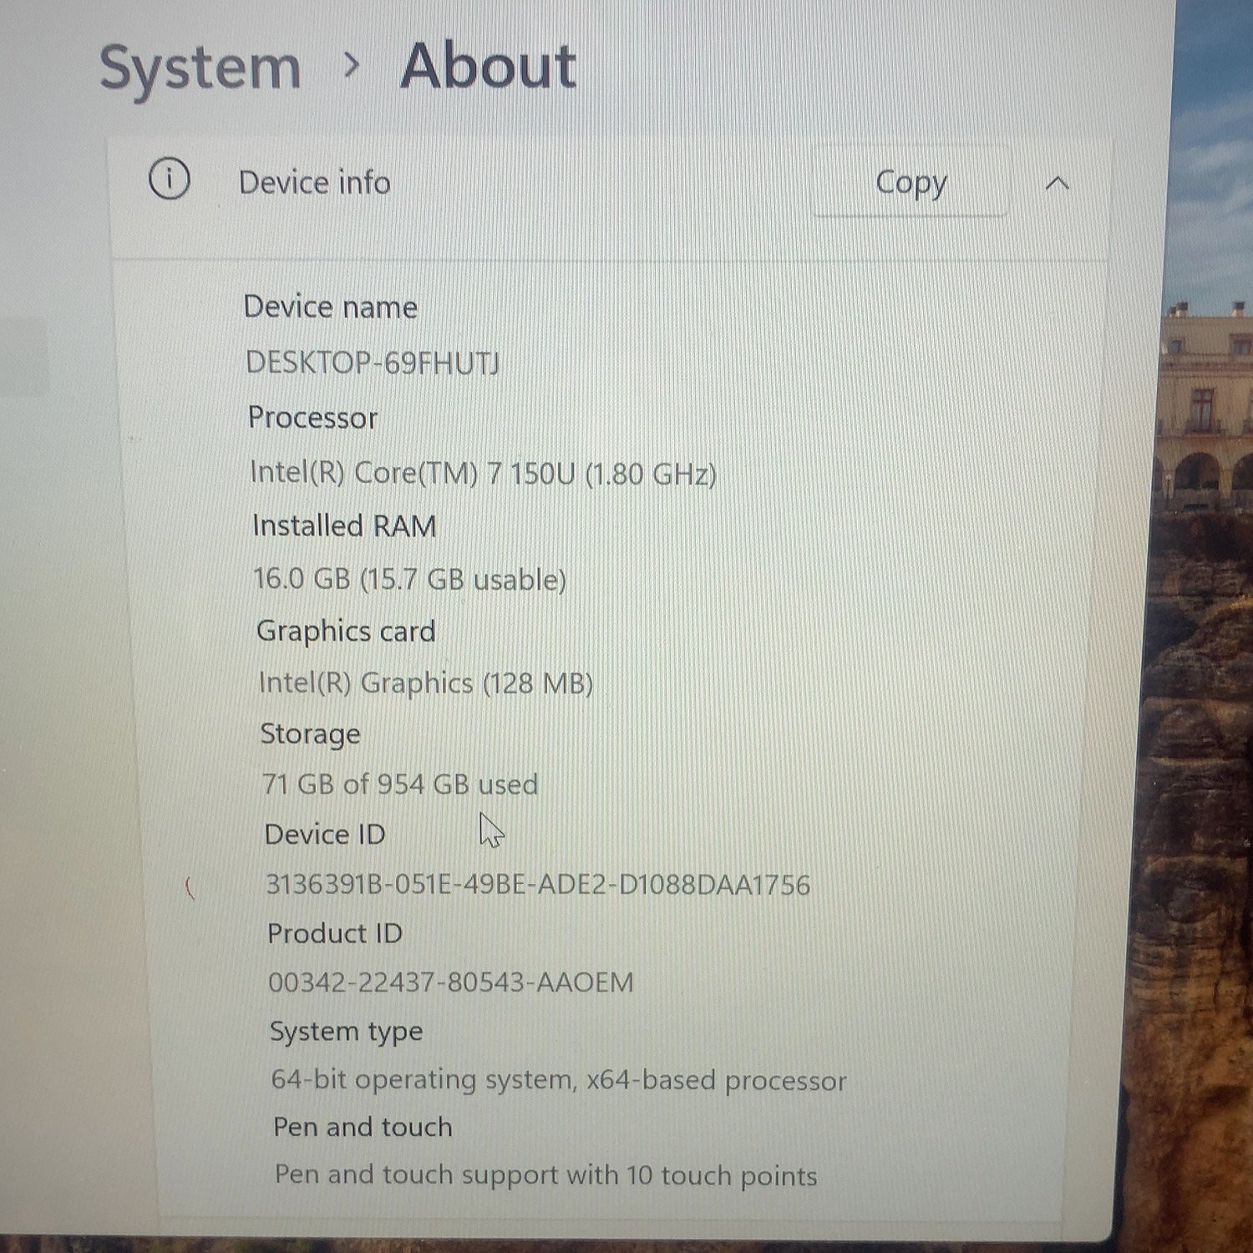Click the 64-bit operating system type text

click(559, 1079)
